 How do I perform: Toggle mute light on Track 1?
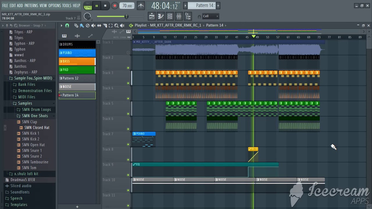tap(128, 53)
